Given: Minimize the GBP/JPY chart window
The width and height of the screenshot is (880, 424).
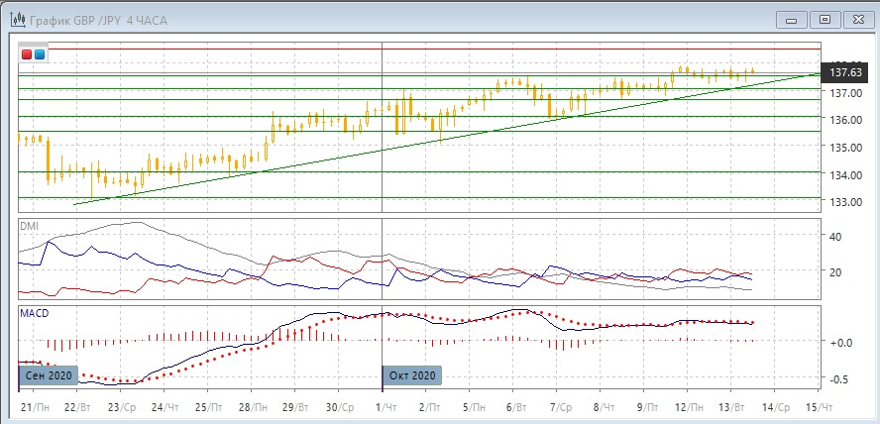Looking at the screenshot, I should coord(790,16).
